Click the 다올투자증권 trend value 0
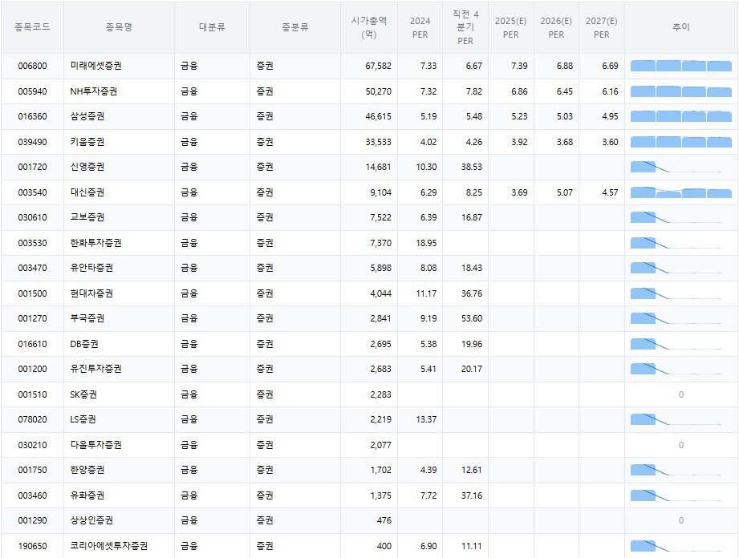This screenshot has height=558, width=739. click(x=681, y=445)
